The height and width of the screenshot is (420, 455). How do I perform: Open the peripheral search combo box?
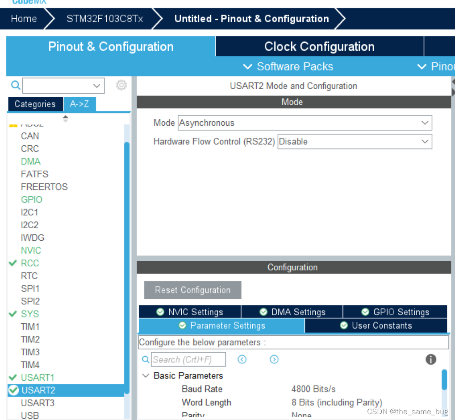point(63,86)
